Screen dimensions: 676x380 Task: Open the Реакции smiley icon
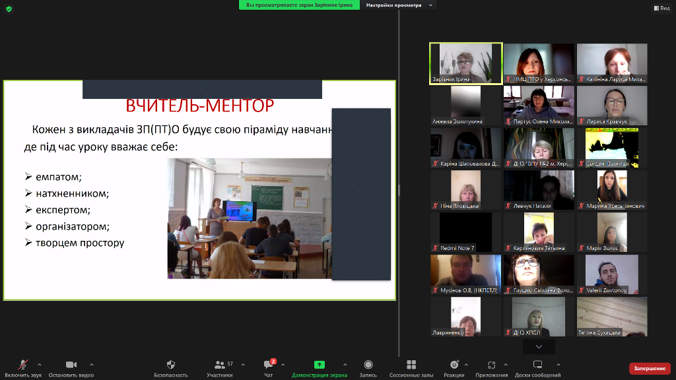[x=454, y=365]
